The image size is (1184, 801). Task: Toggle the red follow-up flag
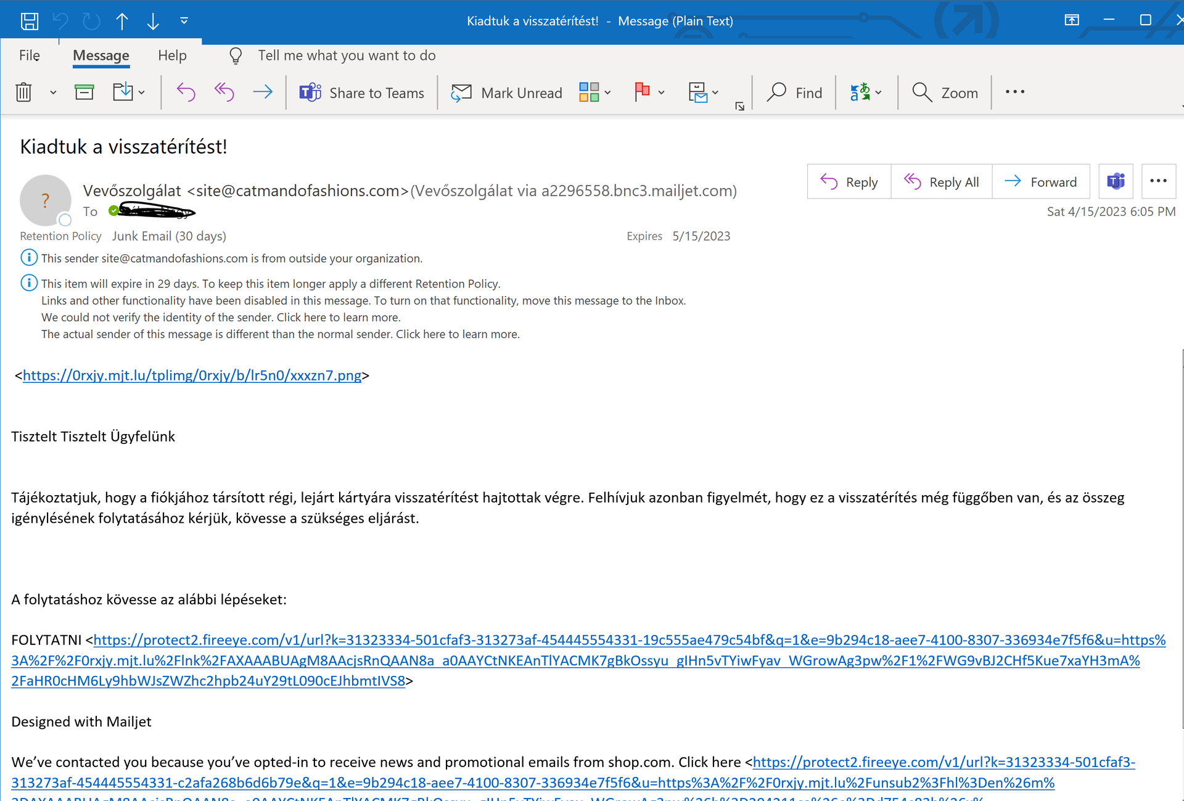tap(642, 92)
